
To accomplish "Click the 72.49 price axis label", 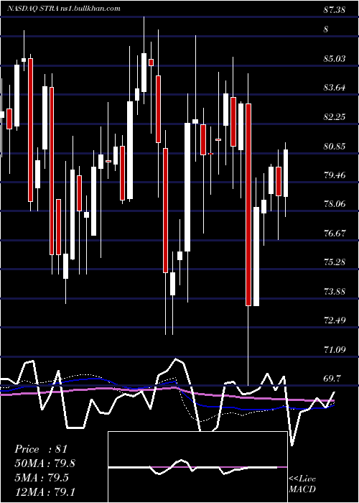I will 335,320.
